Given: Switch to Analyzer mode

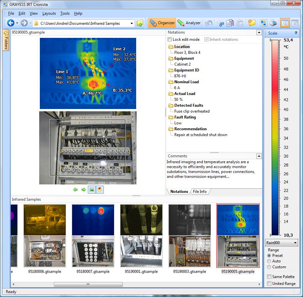Looking at the screenshot, I should (x=189, y=23).
